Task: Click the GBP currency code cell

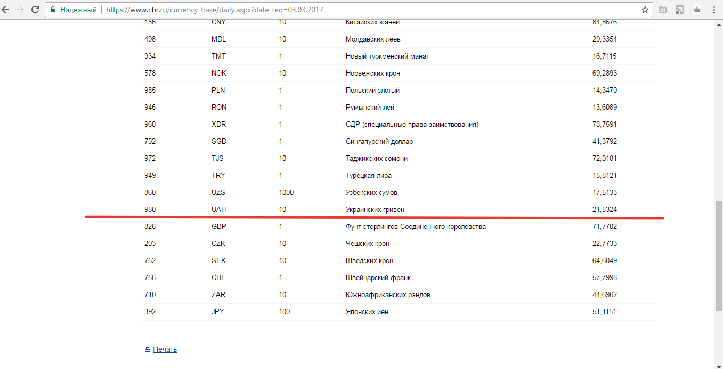Action: click(x=219, y=226)
